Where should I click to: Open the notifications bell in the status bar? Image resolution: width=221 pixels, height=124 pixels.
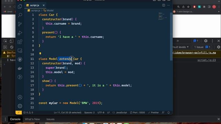[x=169, y=113]
